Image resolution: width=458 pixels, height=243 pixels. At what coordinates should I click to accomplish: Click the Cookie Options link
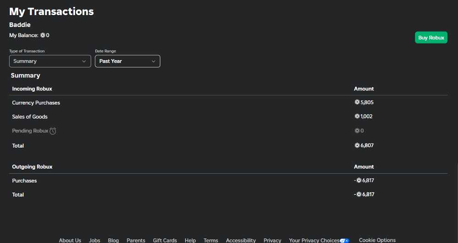(x=377, y=240)
